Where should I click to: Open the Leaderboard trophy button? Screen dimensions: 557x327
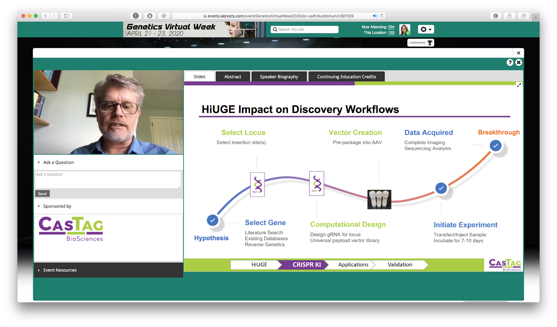(x=421, y=43)
